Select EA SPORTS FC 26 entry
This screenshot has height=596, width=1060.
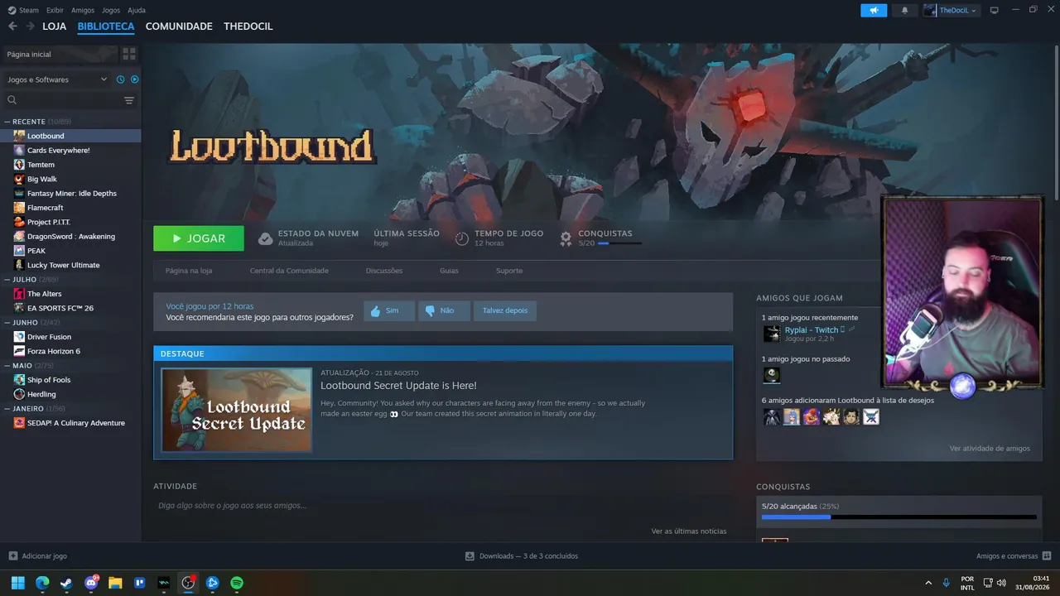[70, 308]
